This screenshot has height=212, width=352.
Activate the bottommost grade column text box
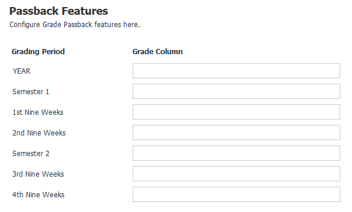[x=236, y=194]
